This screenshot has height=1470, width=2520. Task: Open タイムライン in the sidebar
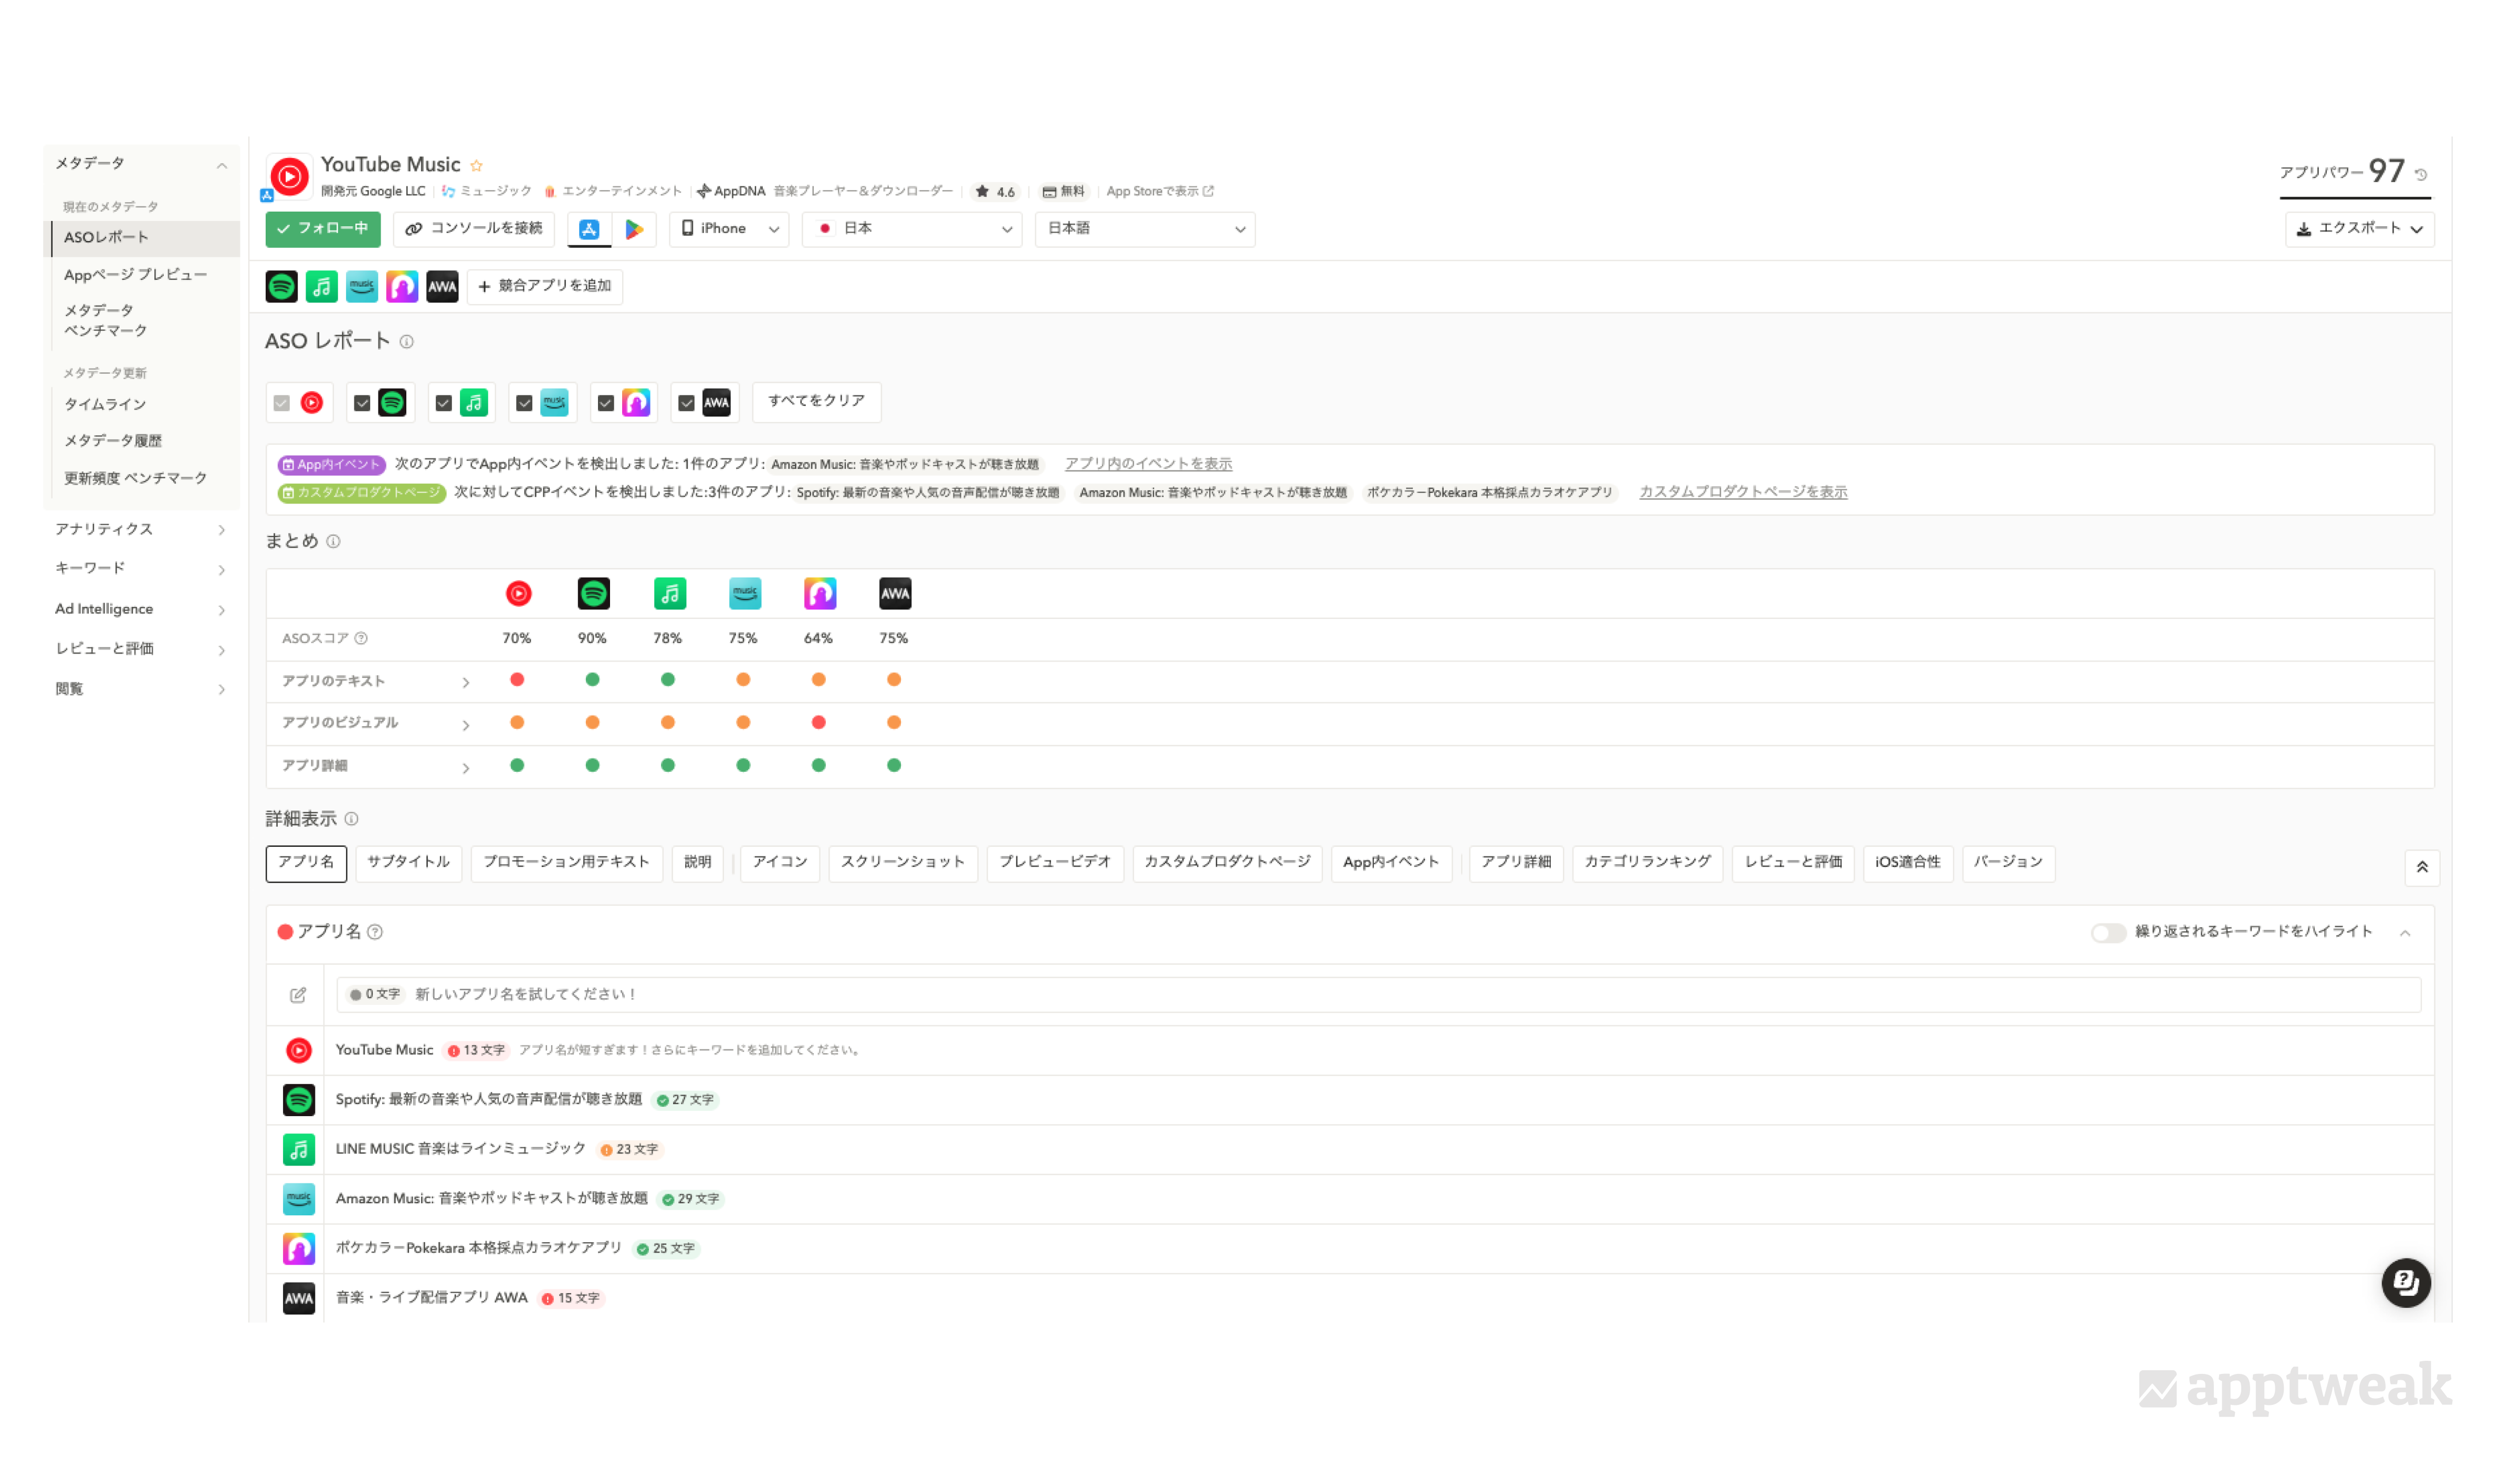(x=105, y=405)
